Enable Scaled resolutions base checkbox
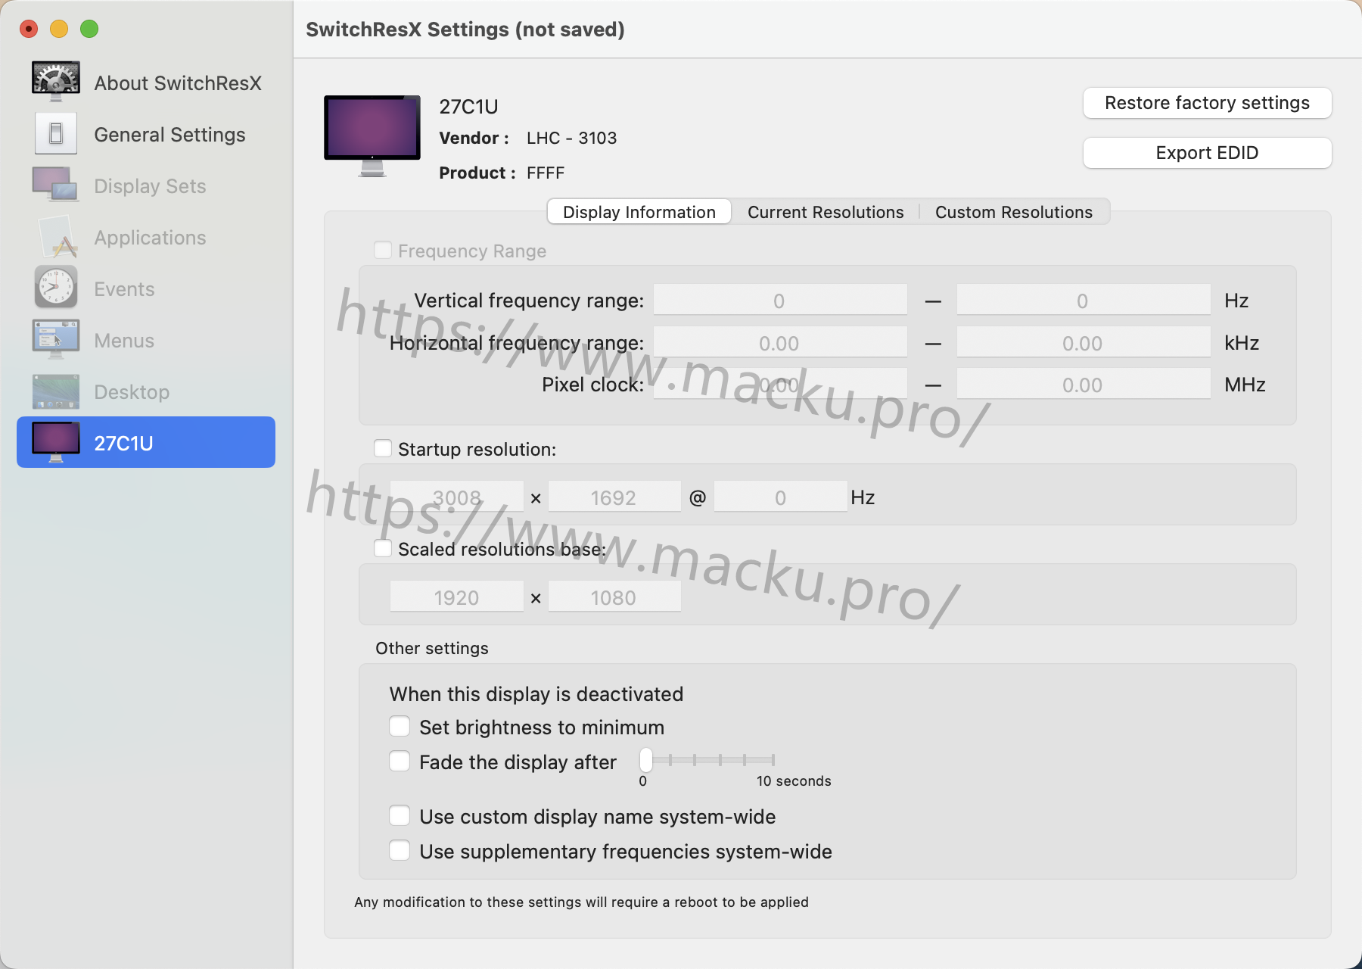The width and height of the screenshot is (1362, 969). [383, 548]
